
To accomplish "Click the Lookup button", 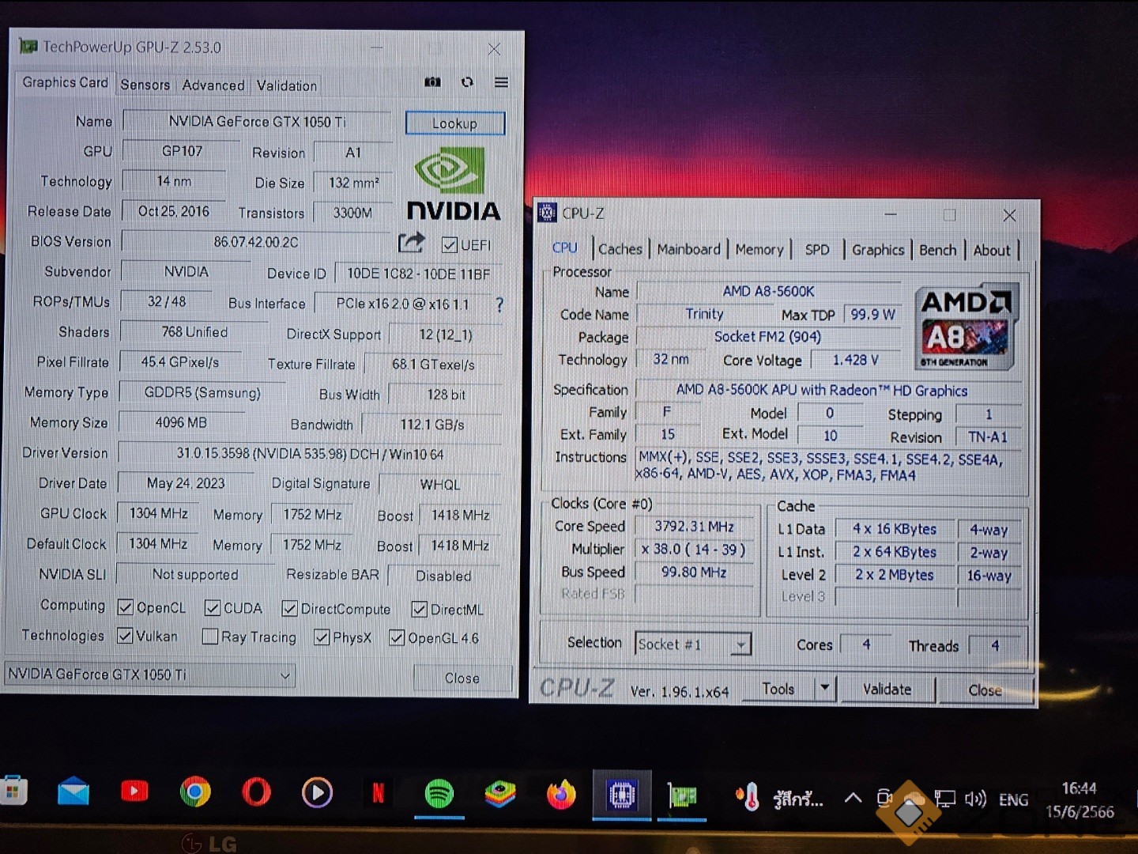I will (455, 123).
